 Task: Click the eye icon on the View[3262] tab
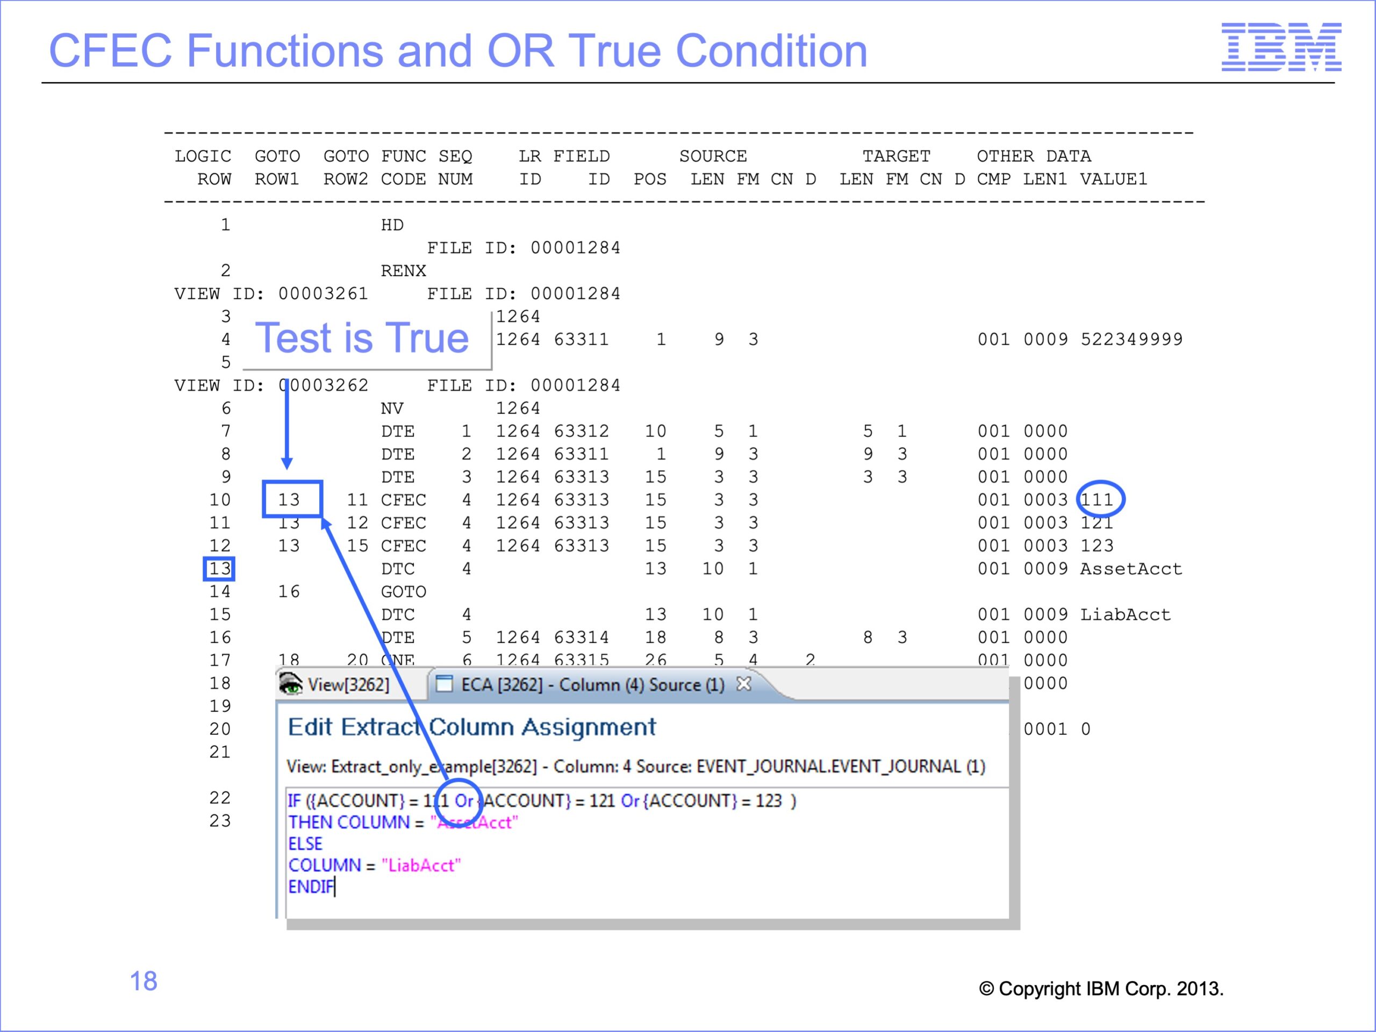point(290,683)
